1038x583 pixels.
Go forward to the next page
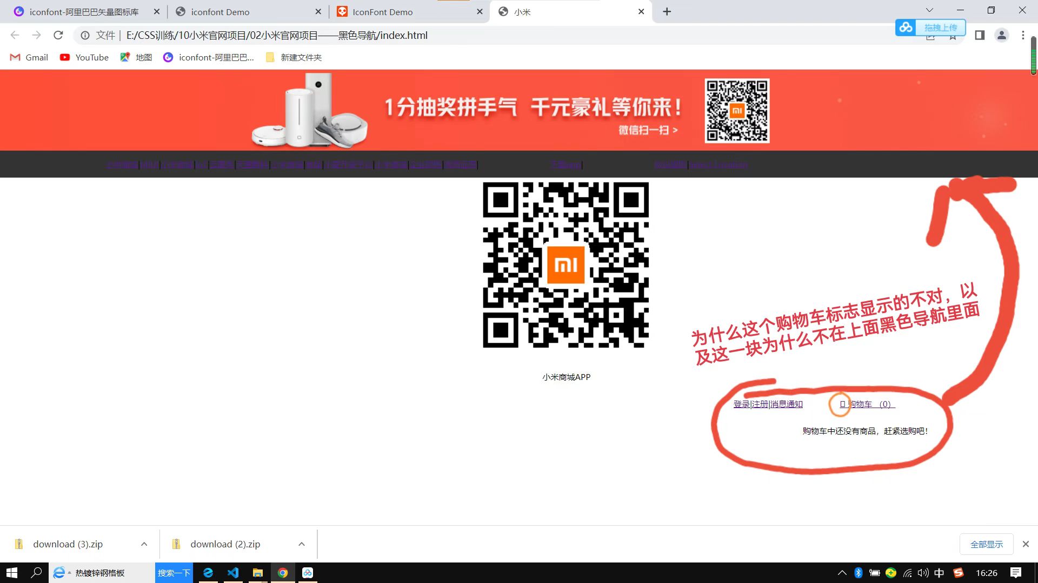(36, 35)
